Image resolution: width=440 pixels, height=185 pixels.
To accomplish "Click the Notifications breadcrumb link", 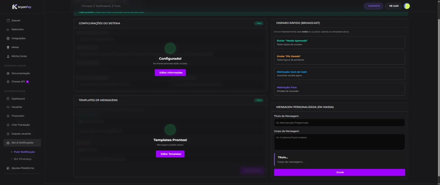I will (x=103, y=6).
